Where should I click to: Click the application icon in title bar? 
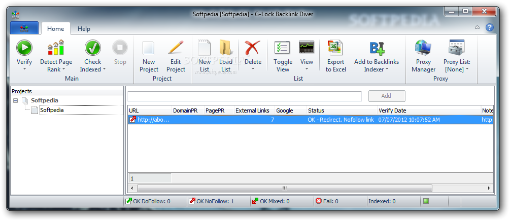pyautogui.click(x=15, y=14)
